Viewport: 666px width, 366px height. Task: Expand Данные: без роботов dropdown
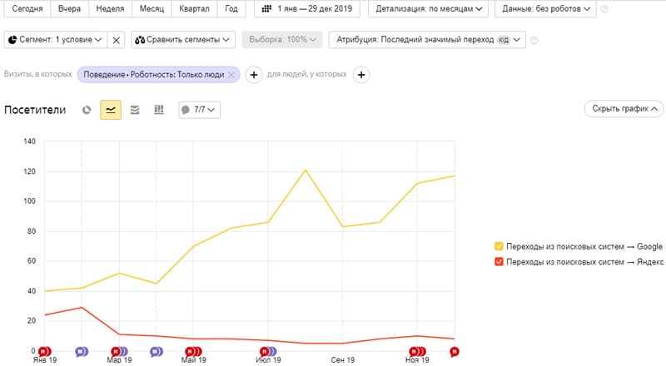[x=545, y=8]
